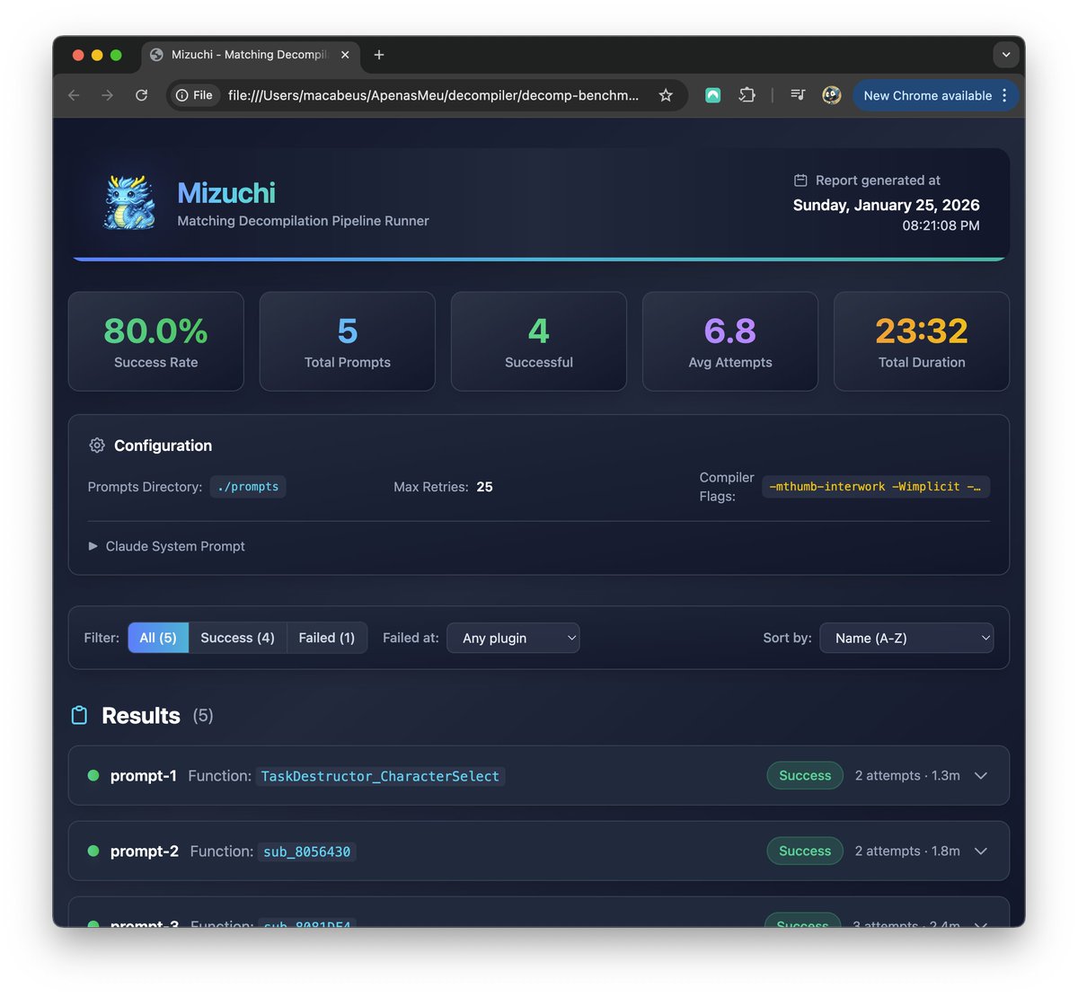1078x997 pixels.
Task: Expand prompt-2 row chevron
Action: tap(981, 851)
